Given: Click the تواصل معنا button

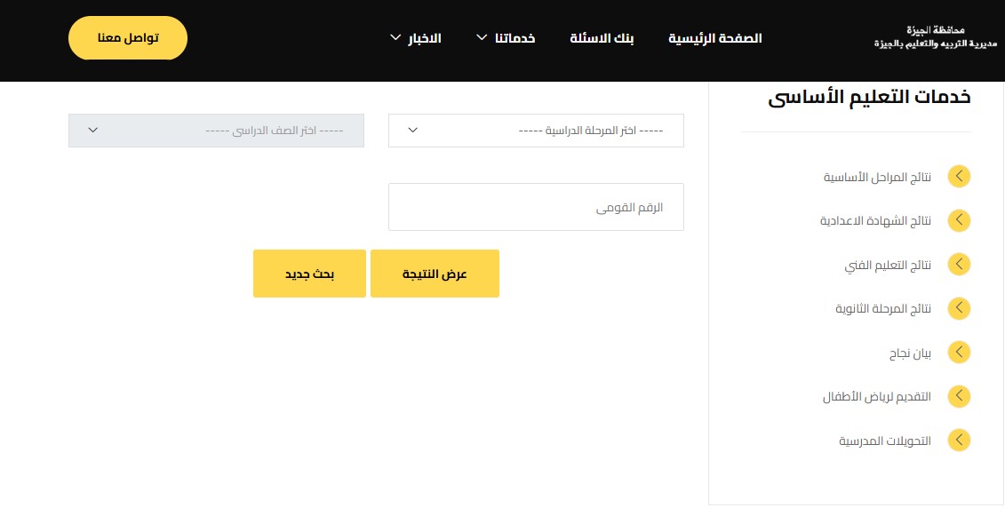Looking at the screenshot, I should point(128,38).
